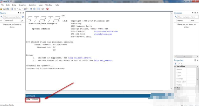Open the User menu
Viewport: 199px width, 106px height.
pos(41,5)
